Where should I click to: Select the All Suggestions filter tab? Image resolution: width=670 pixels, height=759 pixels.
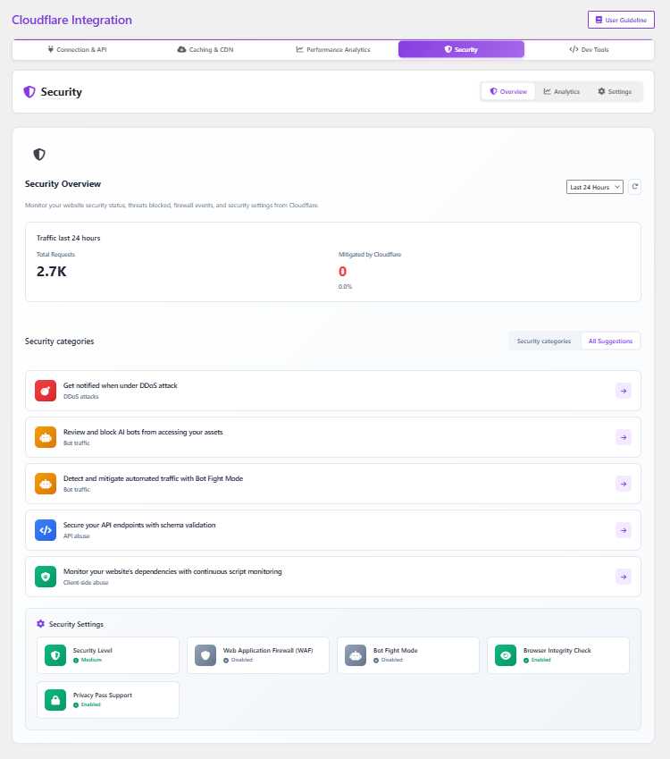610,342
